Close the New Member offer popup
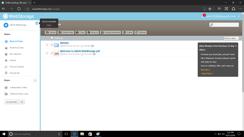The width and height of the screenshot is (244, 137). 236,46
